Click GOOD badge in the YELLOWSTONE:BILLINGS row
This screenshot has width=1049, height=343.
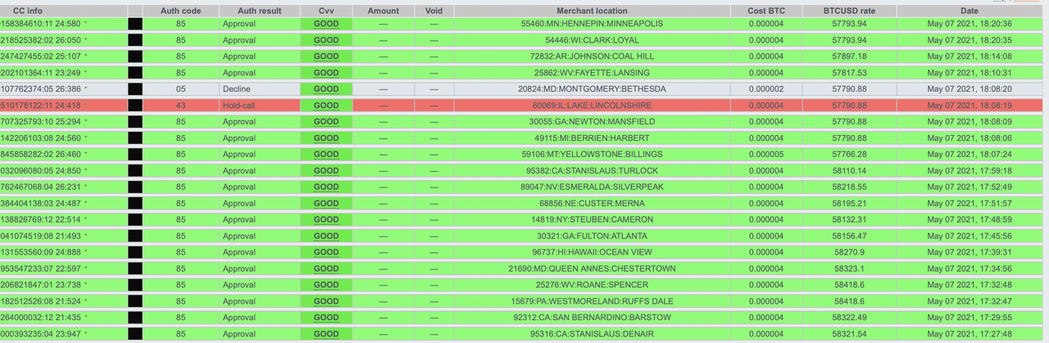point(326,154)
